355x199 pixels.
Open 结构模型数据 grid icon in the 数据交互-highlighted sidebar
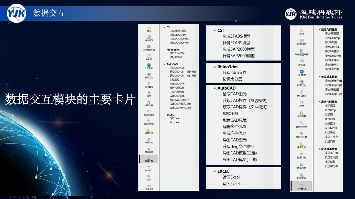pos(149,46)
